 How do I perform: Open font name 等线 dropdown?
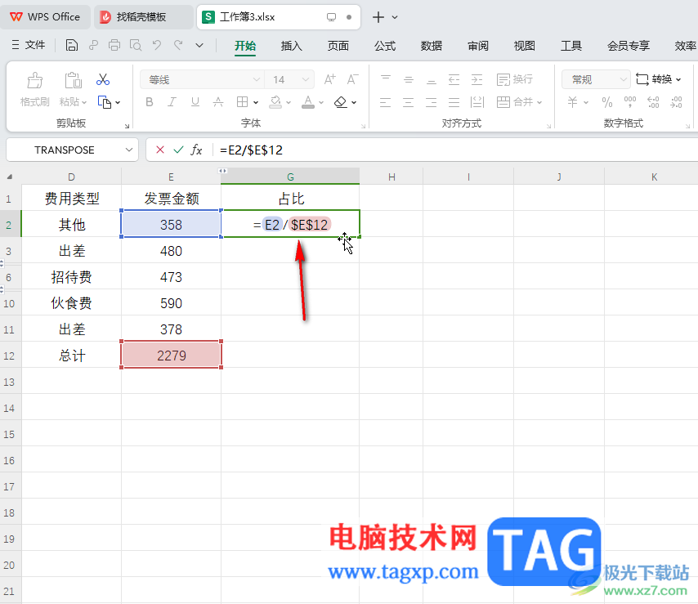click(257, 79)
